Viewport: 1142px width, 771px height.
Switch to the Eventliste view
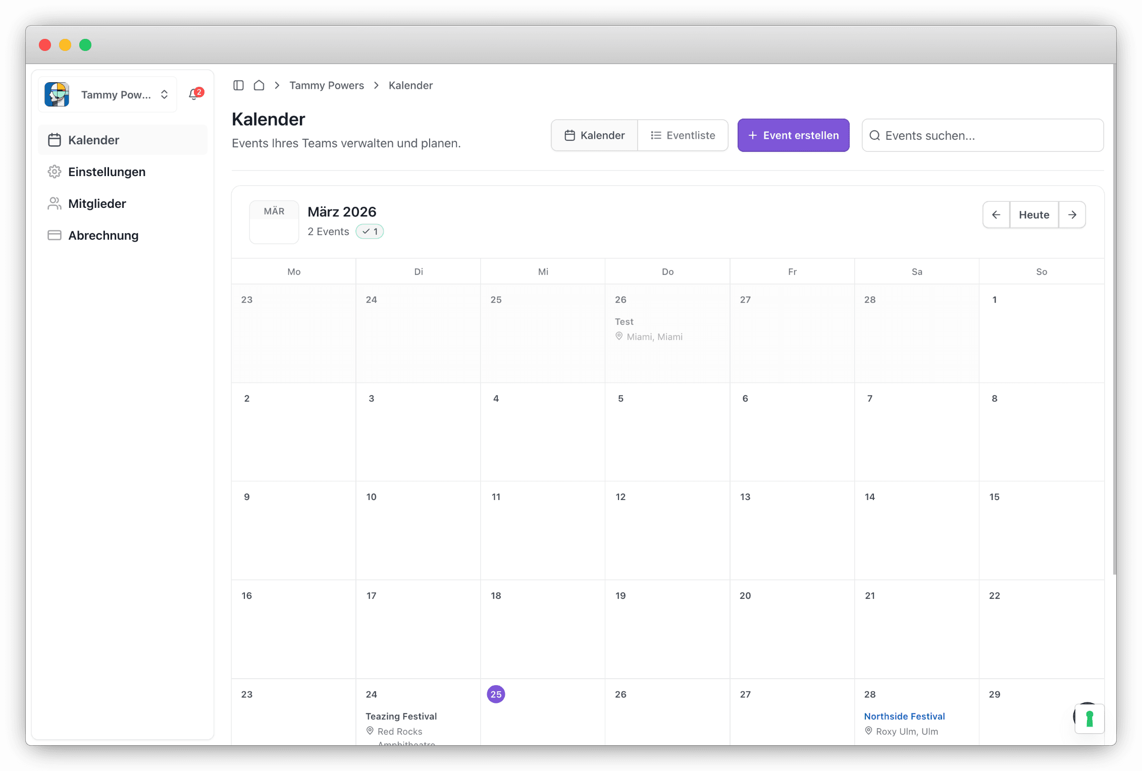click(x=683, y=135)
